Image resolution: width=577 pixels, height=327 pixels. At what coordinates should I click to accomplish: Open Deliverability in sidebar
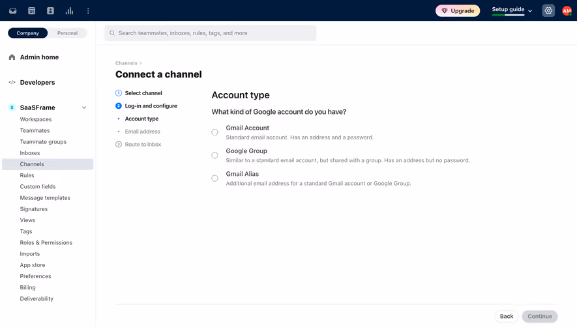click(x=37, y=299)
